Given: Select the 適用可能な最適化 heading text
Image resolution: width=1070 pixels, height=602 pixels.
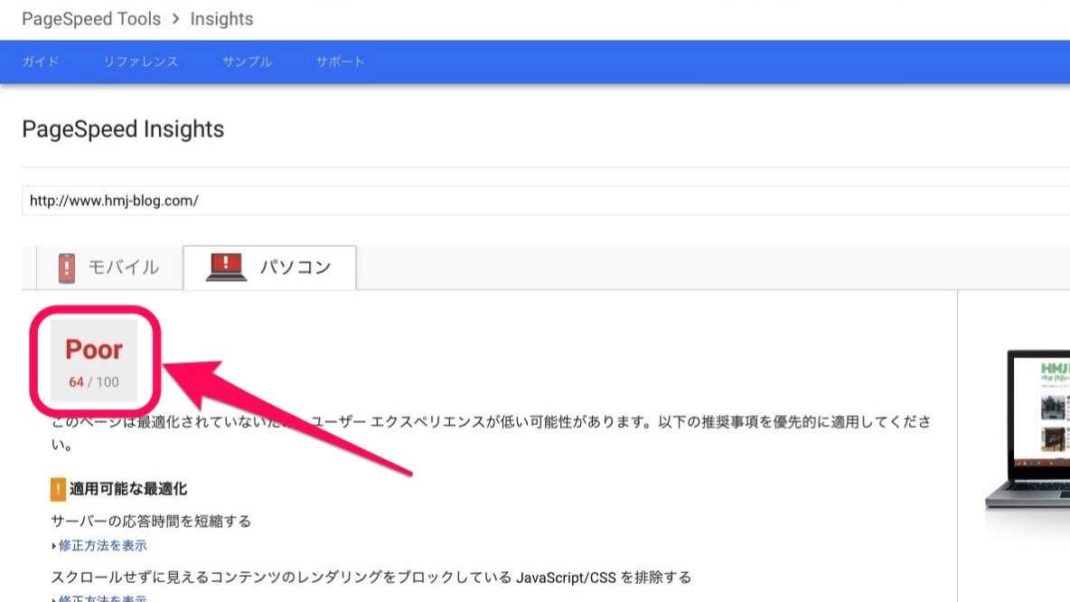Looking at the screenshot, I should click(128, 489).
